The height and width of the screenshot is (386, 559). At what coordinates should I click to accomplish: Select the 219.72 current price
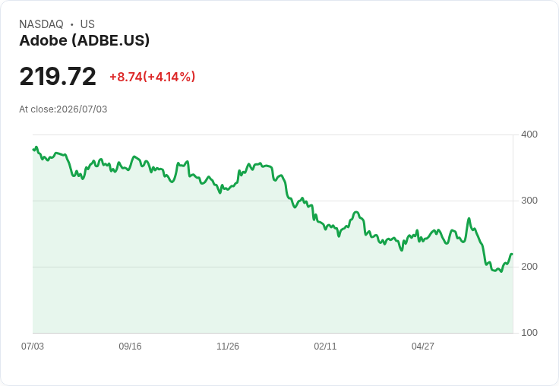[58, 76]
